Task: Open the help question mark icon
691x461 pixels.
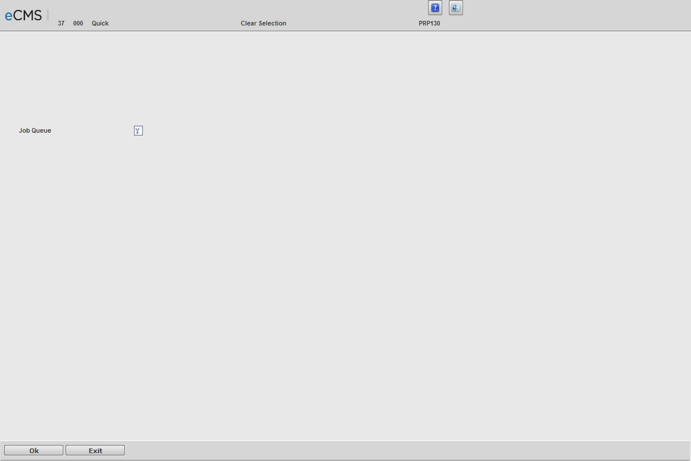Action: (435, 8)
